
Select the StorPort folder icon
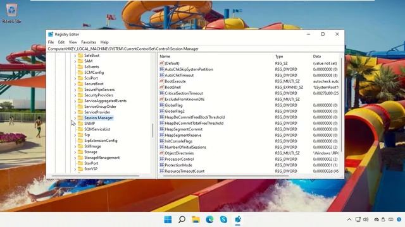pyautogui.click(x=80, y=163)
